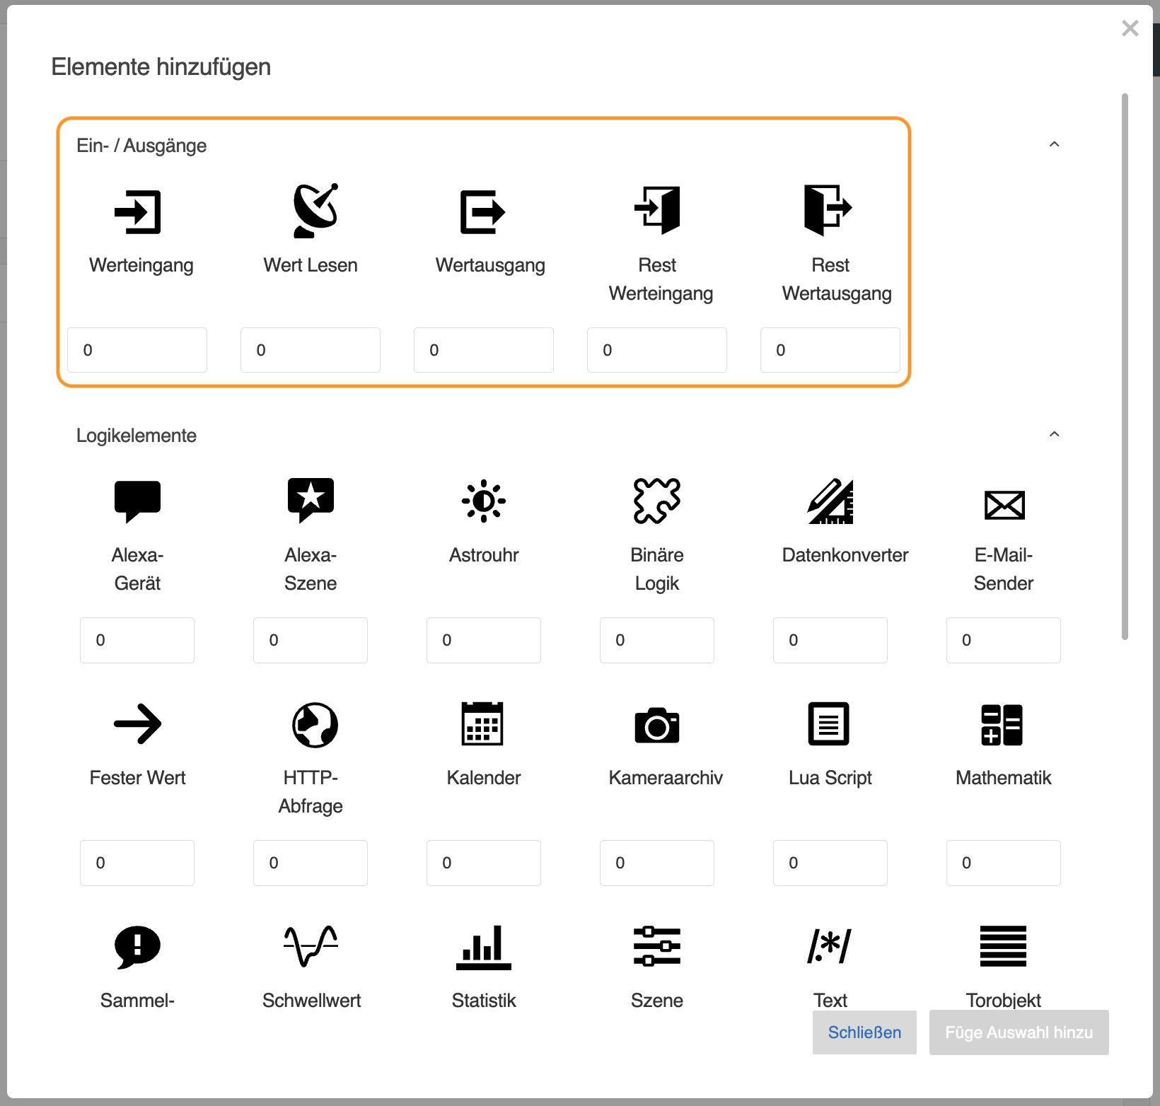This screenshot has width=1160, height=1106.
Task: Pick the Schwellwert waveform icon
Action: pos(311,946)
